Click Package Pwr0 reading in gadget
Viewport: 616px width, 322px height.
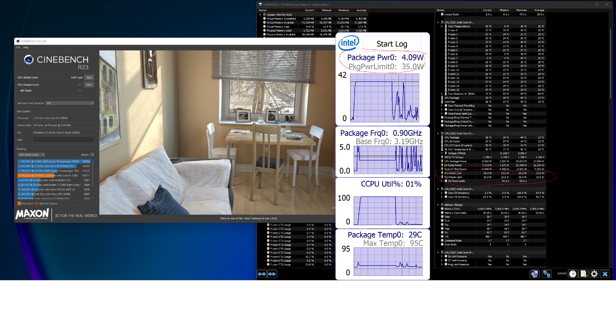tap(385, 57)
